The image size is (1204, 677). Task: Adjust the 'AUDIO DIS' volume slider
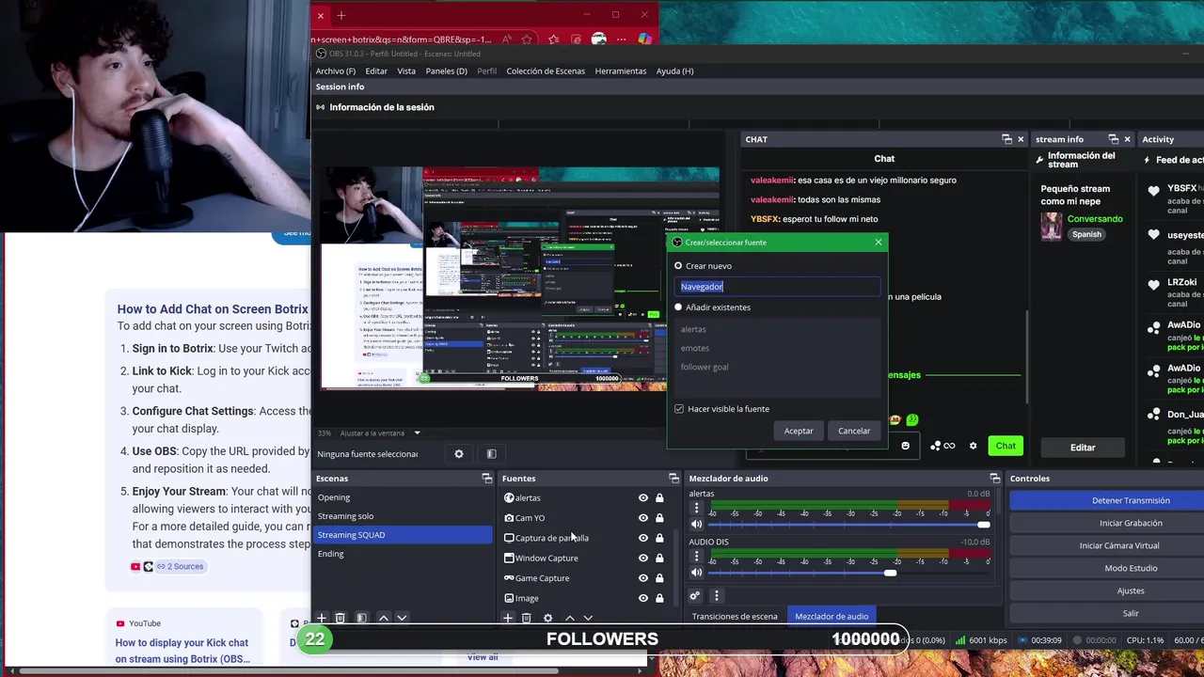click(849, 573)
